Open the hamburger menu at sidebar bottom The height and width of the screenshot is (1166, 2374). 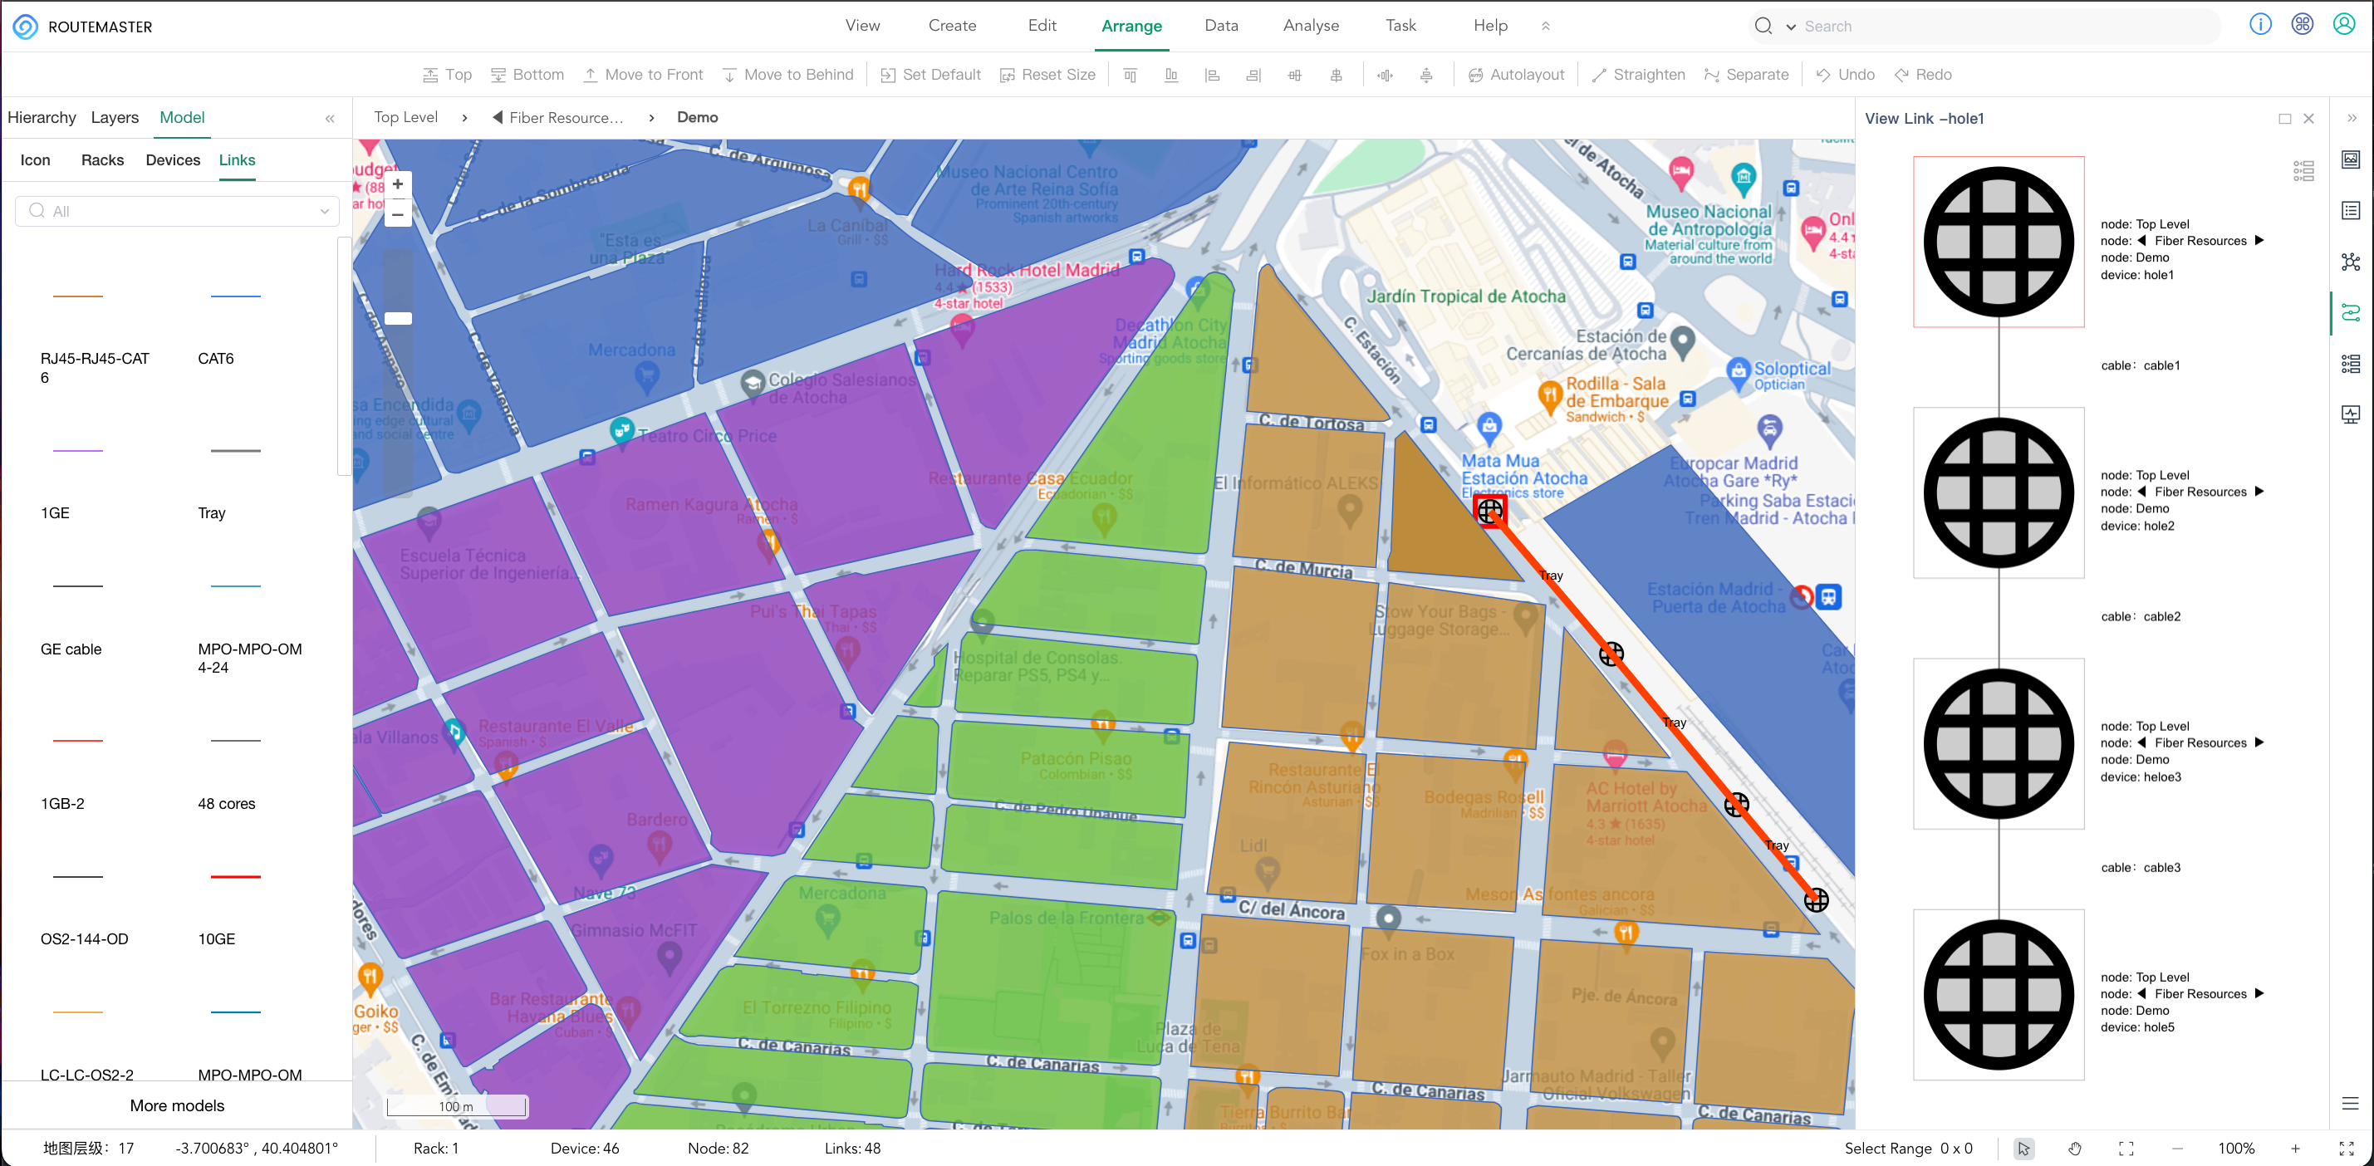(2350, 1104)
